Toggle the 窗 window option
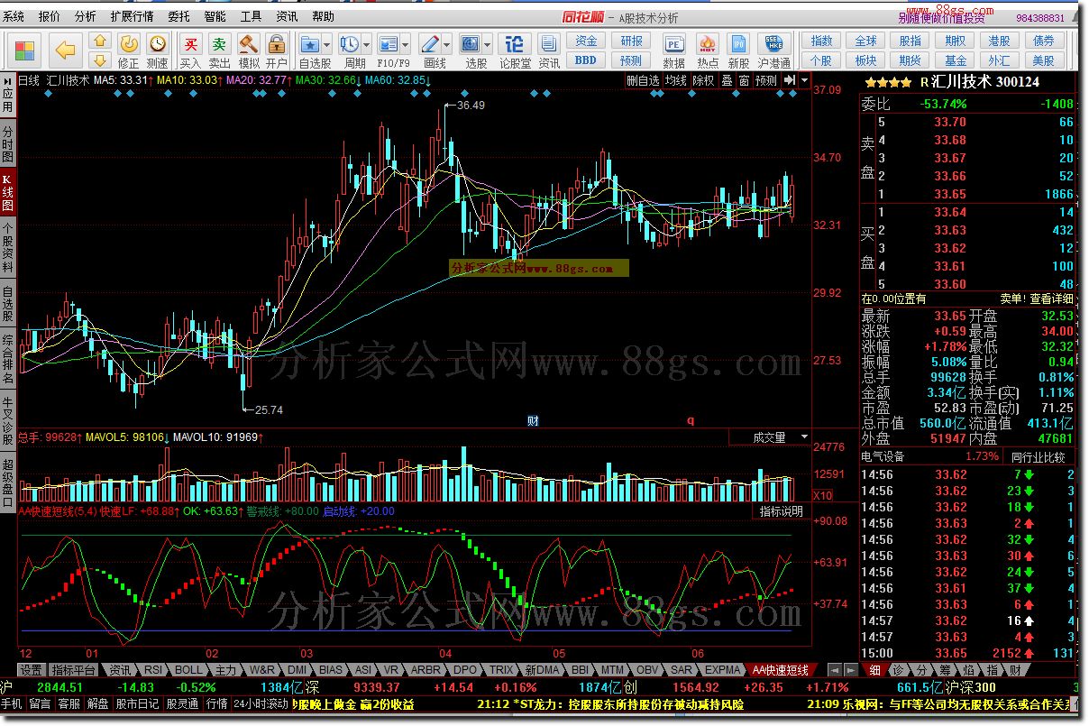The width and height of the screenshot is (1089, 726). click(744, 80)
